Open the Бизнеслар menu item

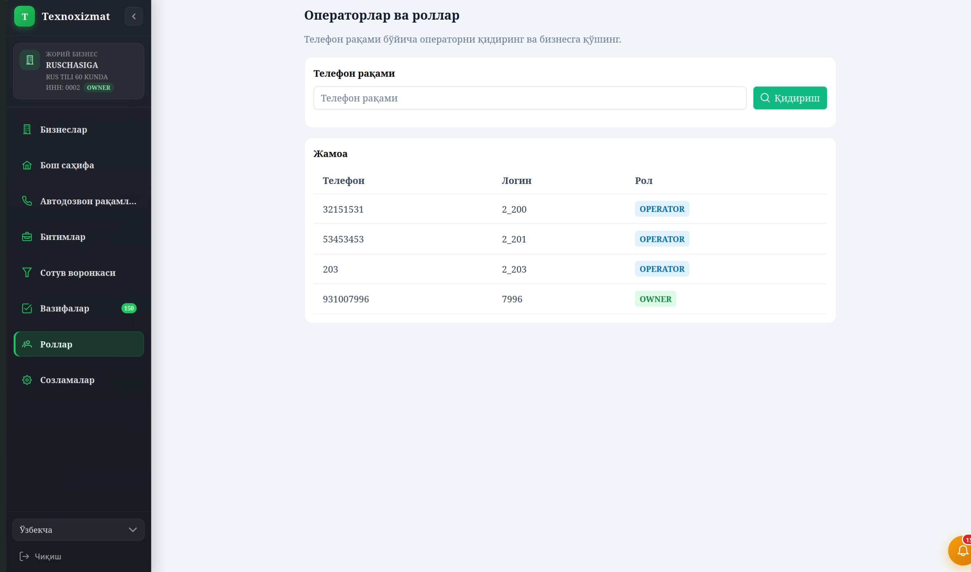pos(79,130)
